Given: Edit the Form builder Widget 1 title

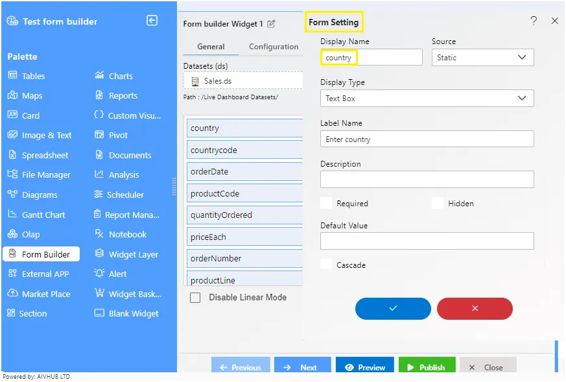Looking at the screenshot, I should point(271,24).
